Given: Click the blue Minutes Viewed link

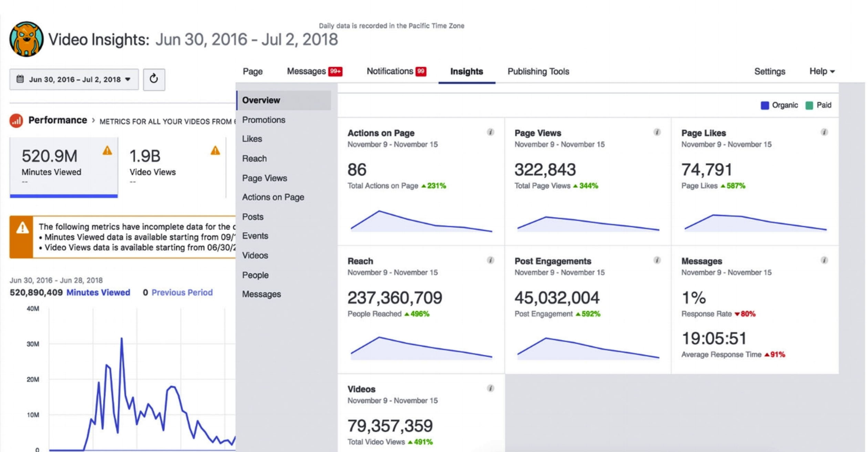Looking at the screenshot, I should [98, 292].
